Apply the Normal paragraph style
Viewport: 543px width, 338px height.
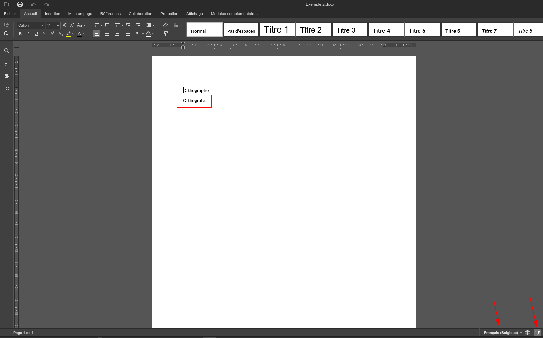coord(204,29)
